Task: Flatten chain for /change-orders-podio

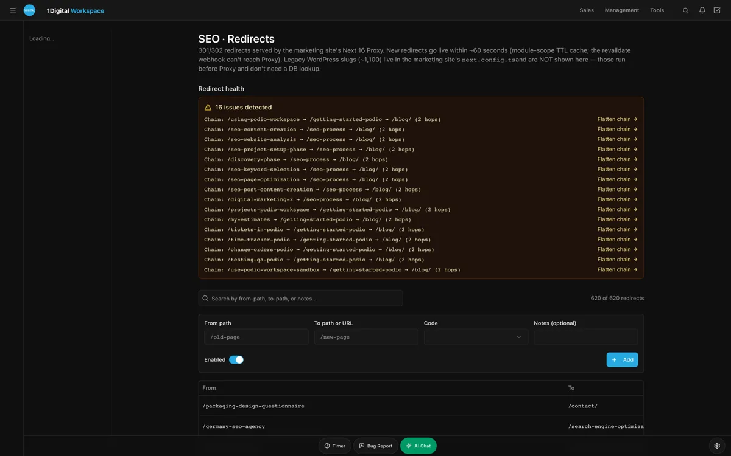Action: (x=617, y=249)
